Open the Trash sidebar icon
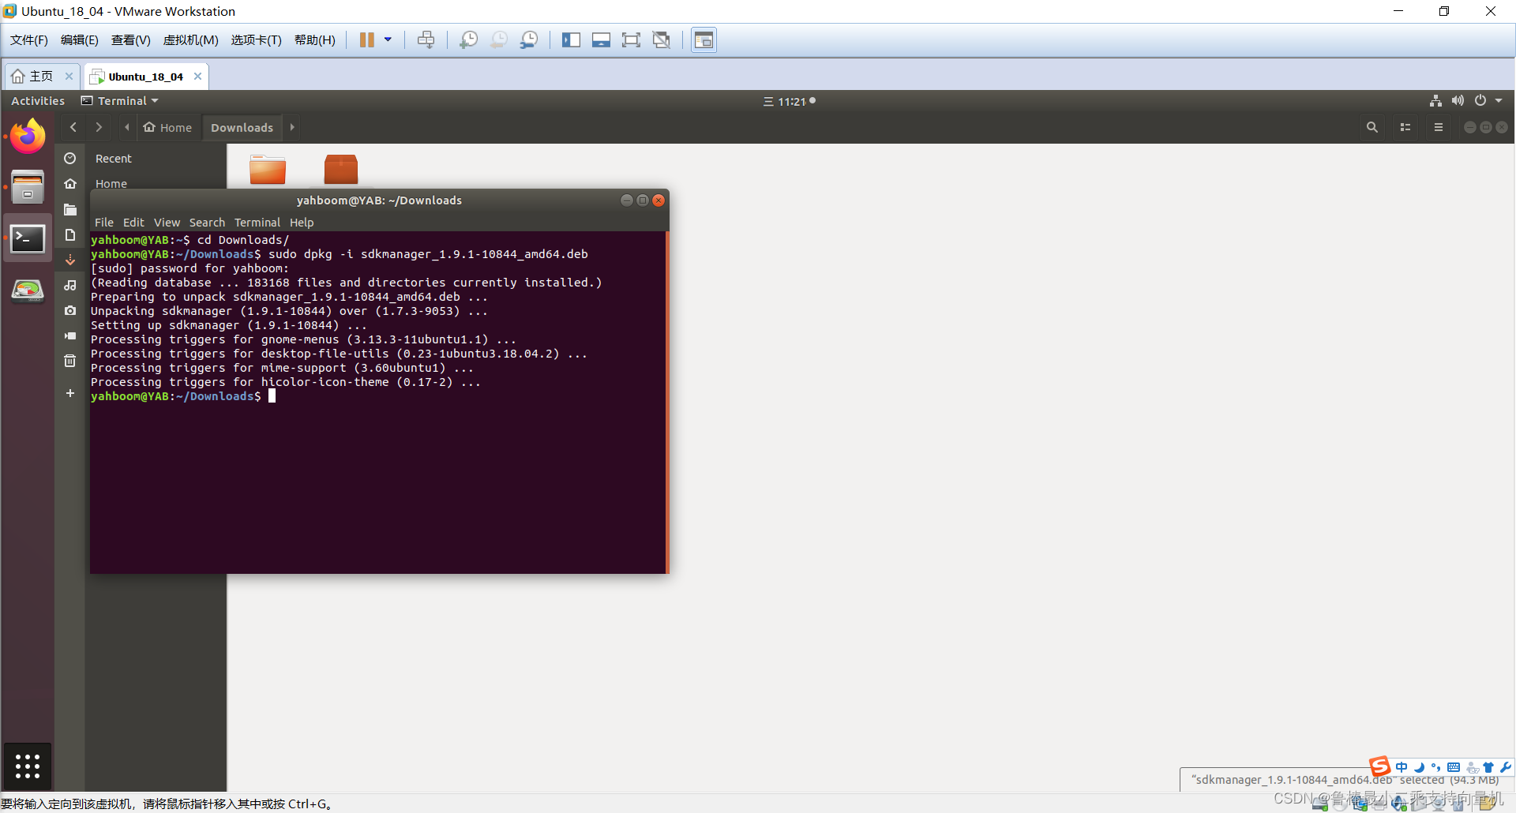This screenshot has width=1516, height=813. coord(70,361)
